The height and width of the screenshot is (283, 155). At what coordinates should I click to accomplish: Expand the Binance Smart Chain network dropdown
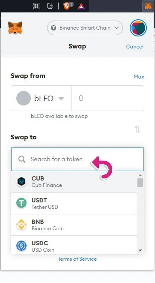(85, 28)
